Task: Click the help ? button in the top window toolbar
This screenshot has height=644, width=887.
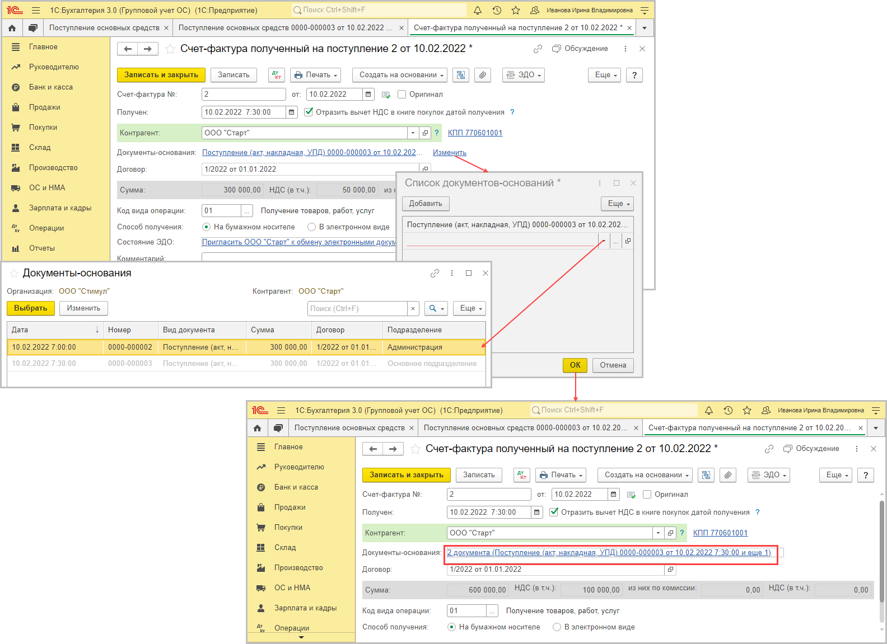Action: (x=634, y=75)
